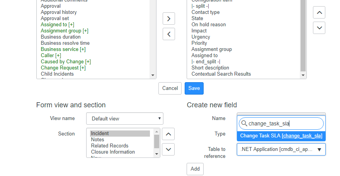340x176 pixels.
Task: Select Short description in the Selected list
Action: coord(210,68)
